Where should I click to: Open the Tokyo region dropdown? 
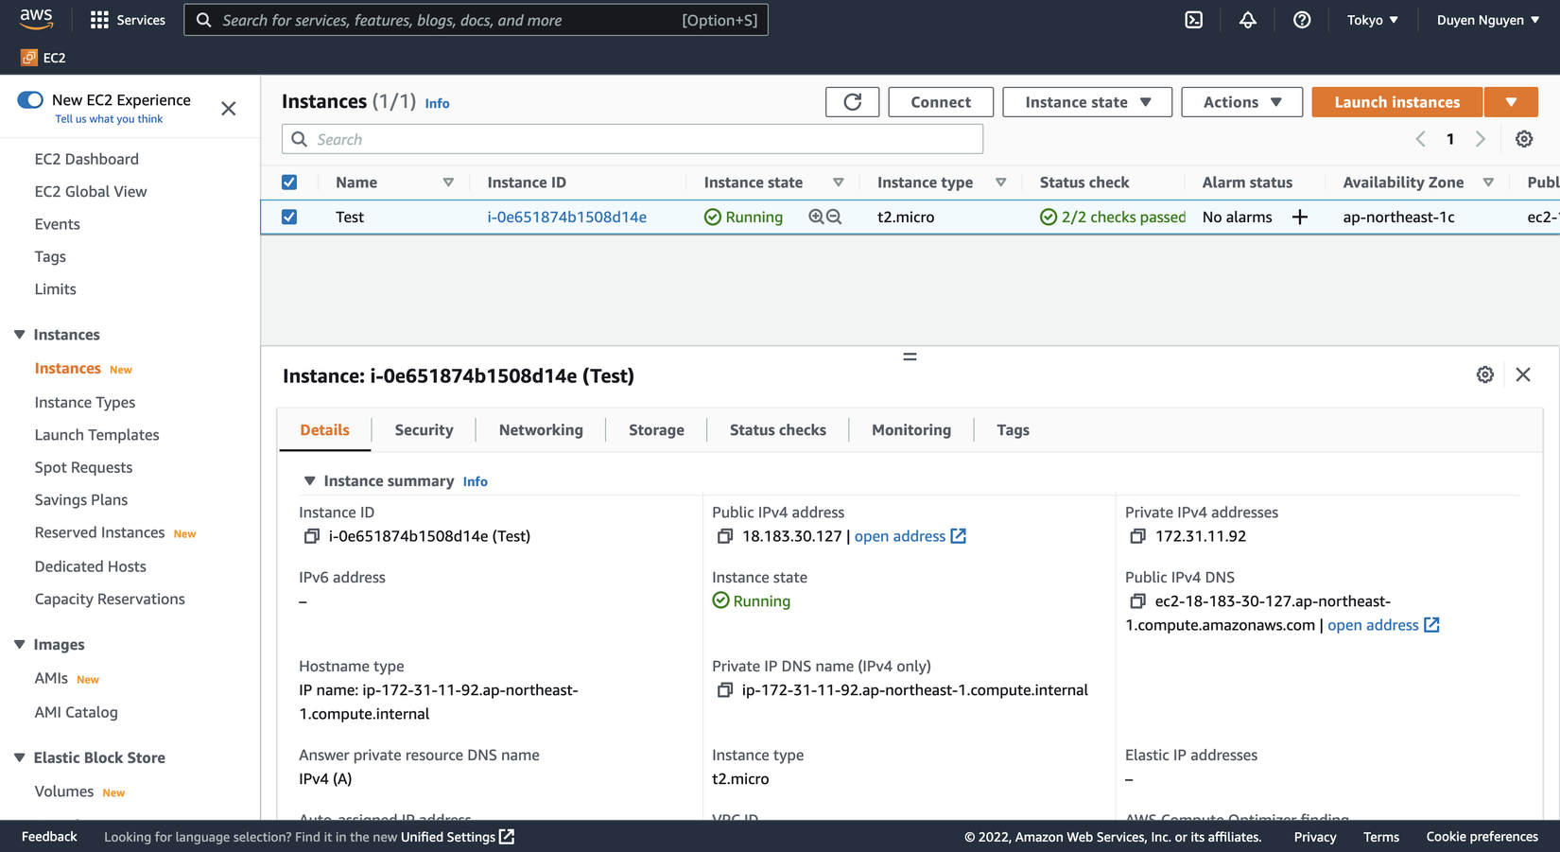pos(1373,20)
